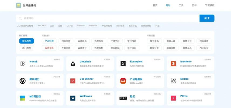This screenshot has width=231, height=108.
Task: Go to 首页 in the navigation
Action: [x=155, y=5]
